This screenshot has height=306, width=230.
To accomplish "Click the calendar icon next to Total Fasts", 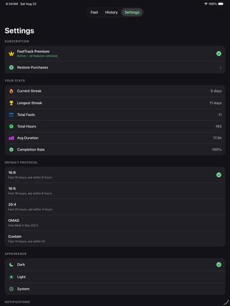I will point(11,115).
